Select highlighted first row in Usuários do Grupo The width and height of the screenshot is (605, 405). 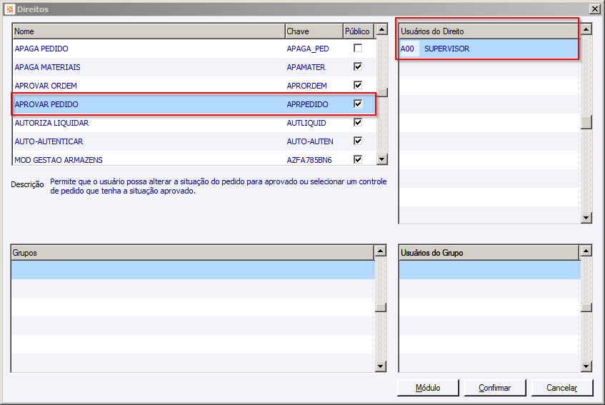click(489, 270)
